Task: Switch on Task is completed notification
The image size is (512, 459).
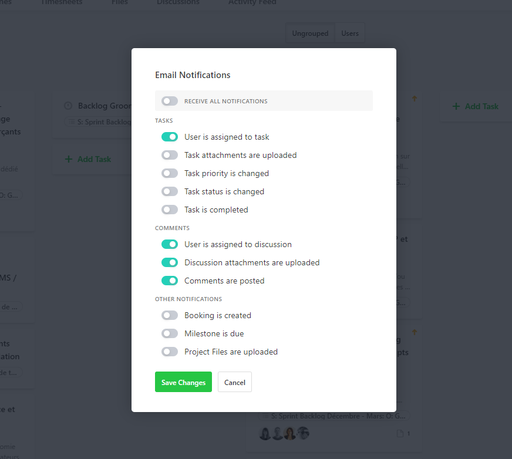Action: tap(170, 210)
